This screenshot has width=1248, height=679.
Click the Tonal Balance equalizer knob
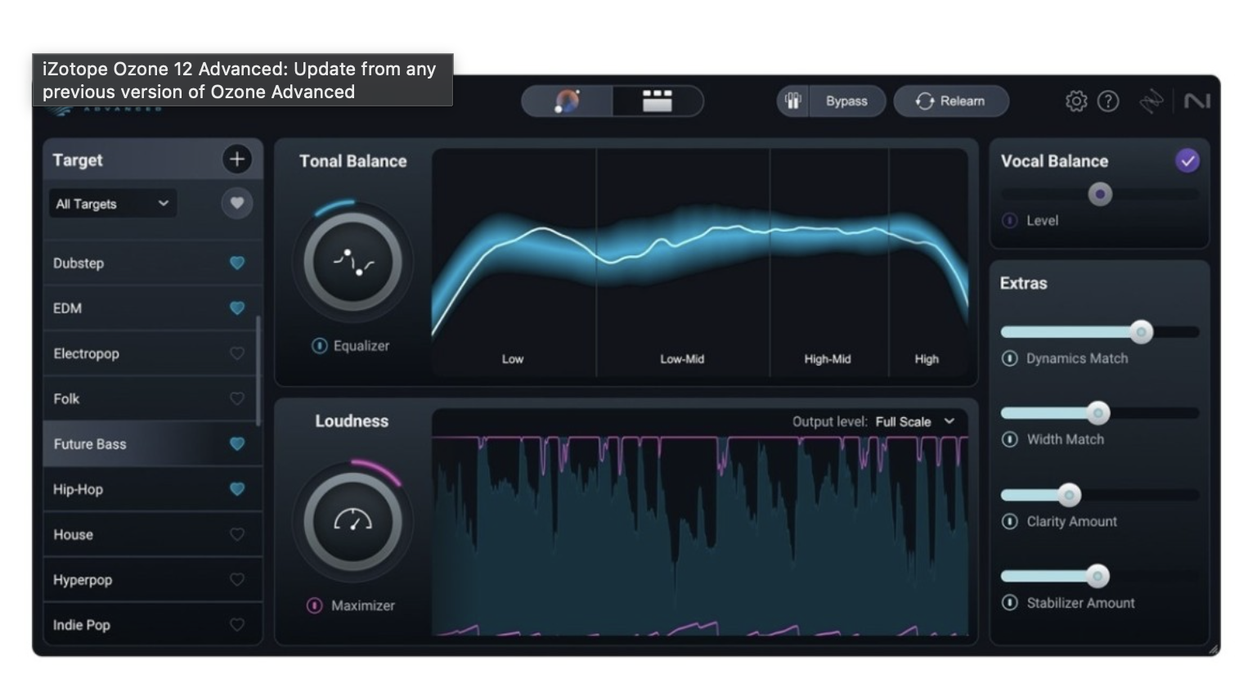tap(352, 262)
